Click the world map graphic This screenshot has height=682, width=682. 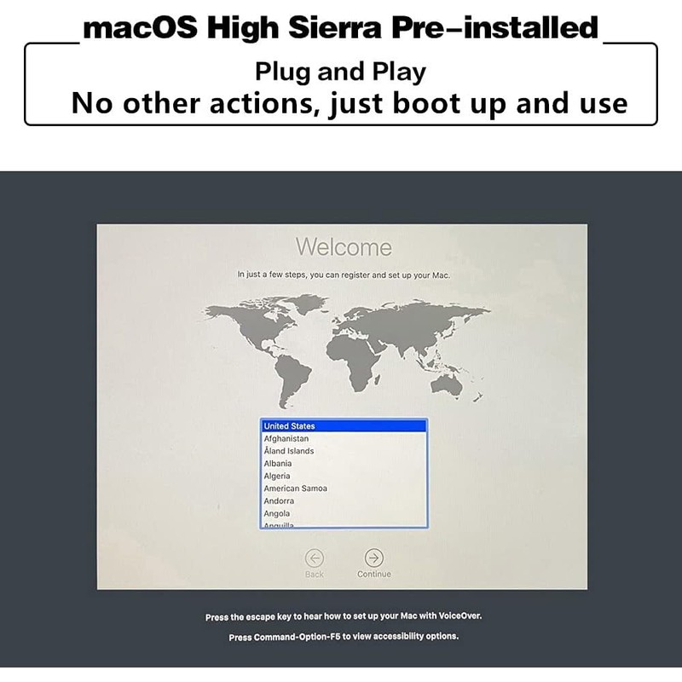346,351
